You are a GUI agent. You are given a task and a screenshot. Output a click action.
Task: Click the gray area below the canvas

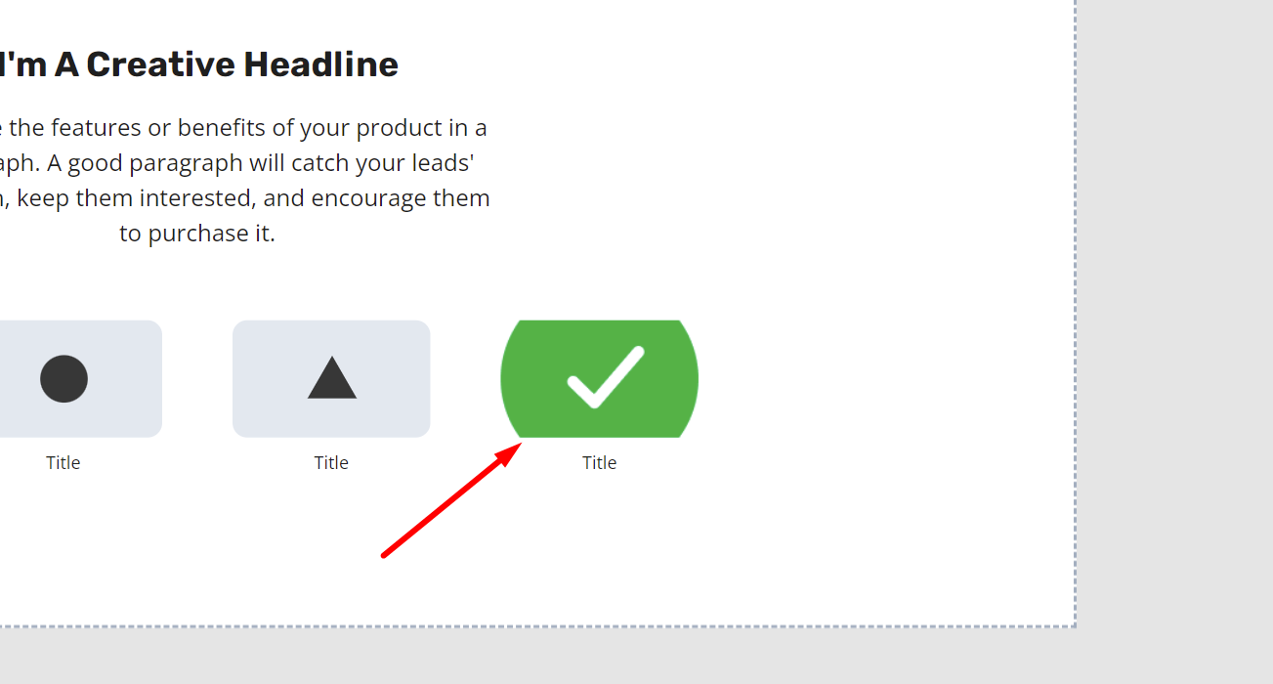[x=537, y=657]
